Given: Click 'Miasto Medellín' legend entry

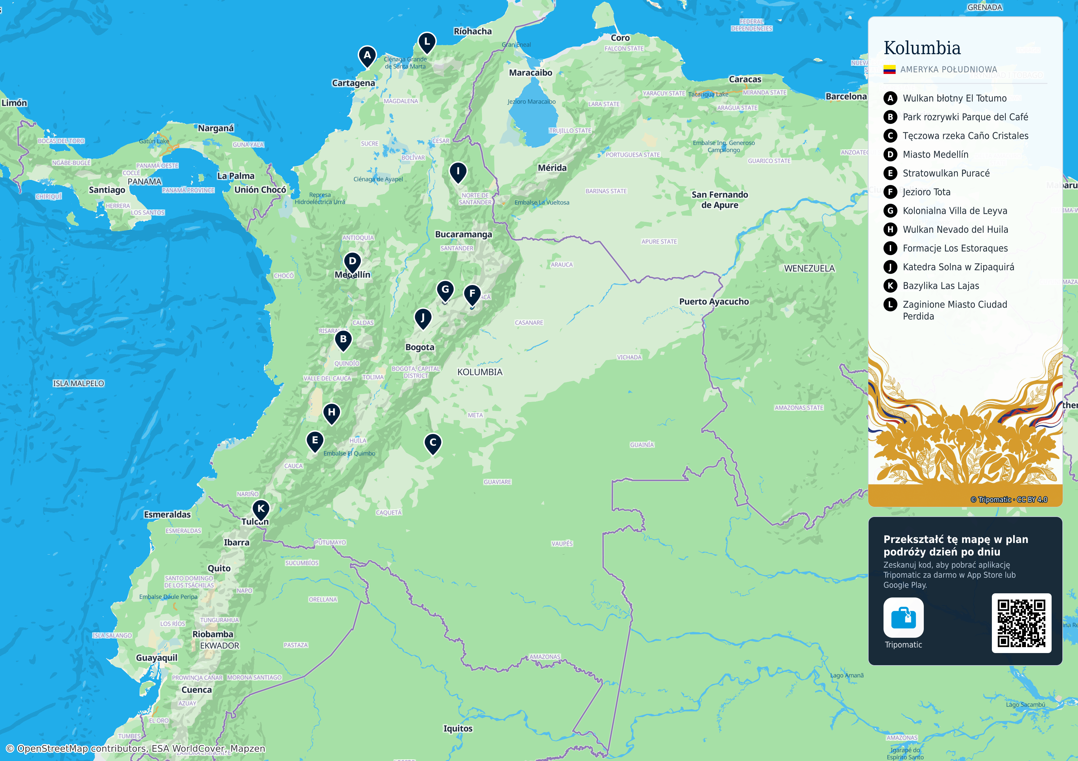Looking at the screenshot, I should (x=935, y=154).
